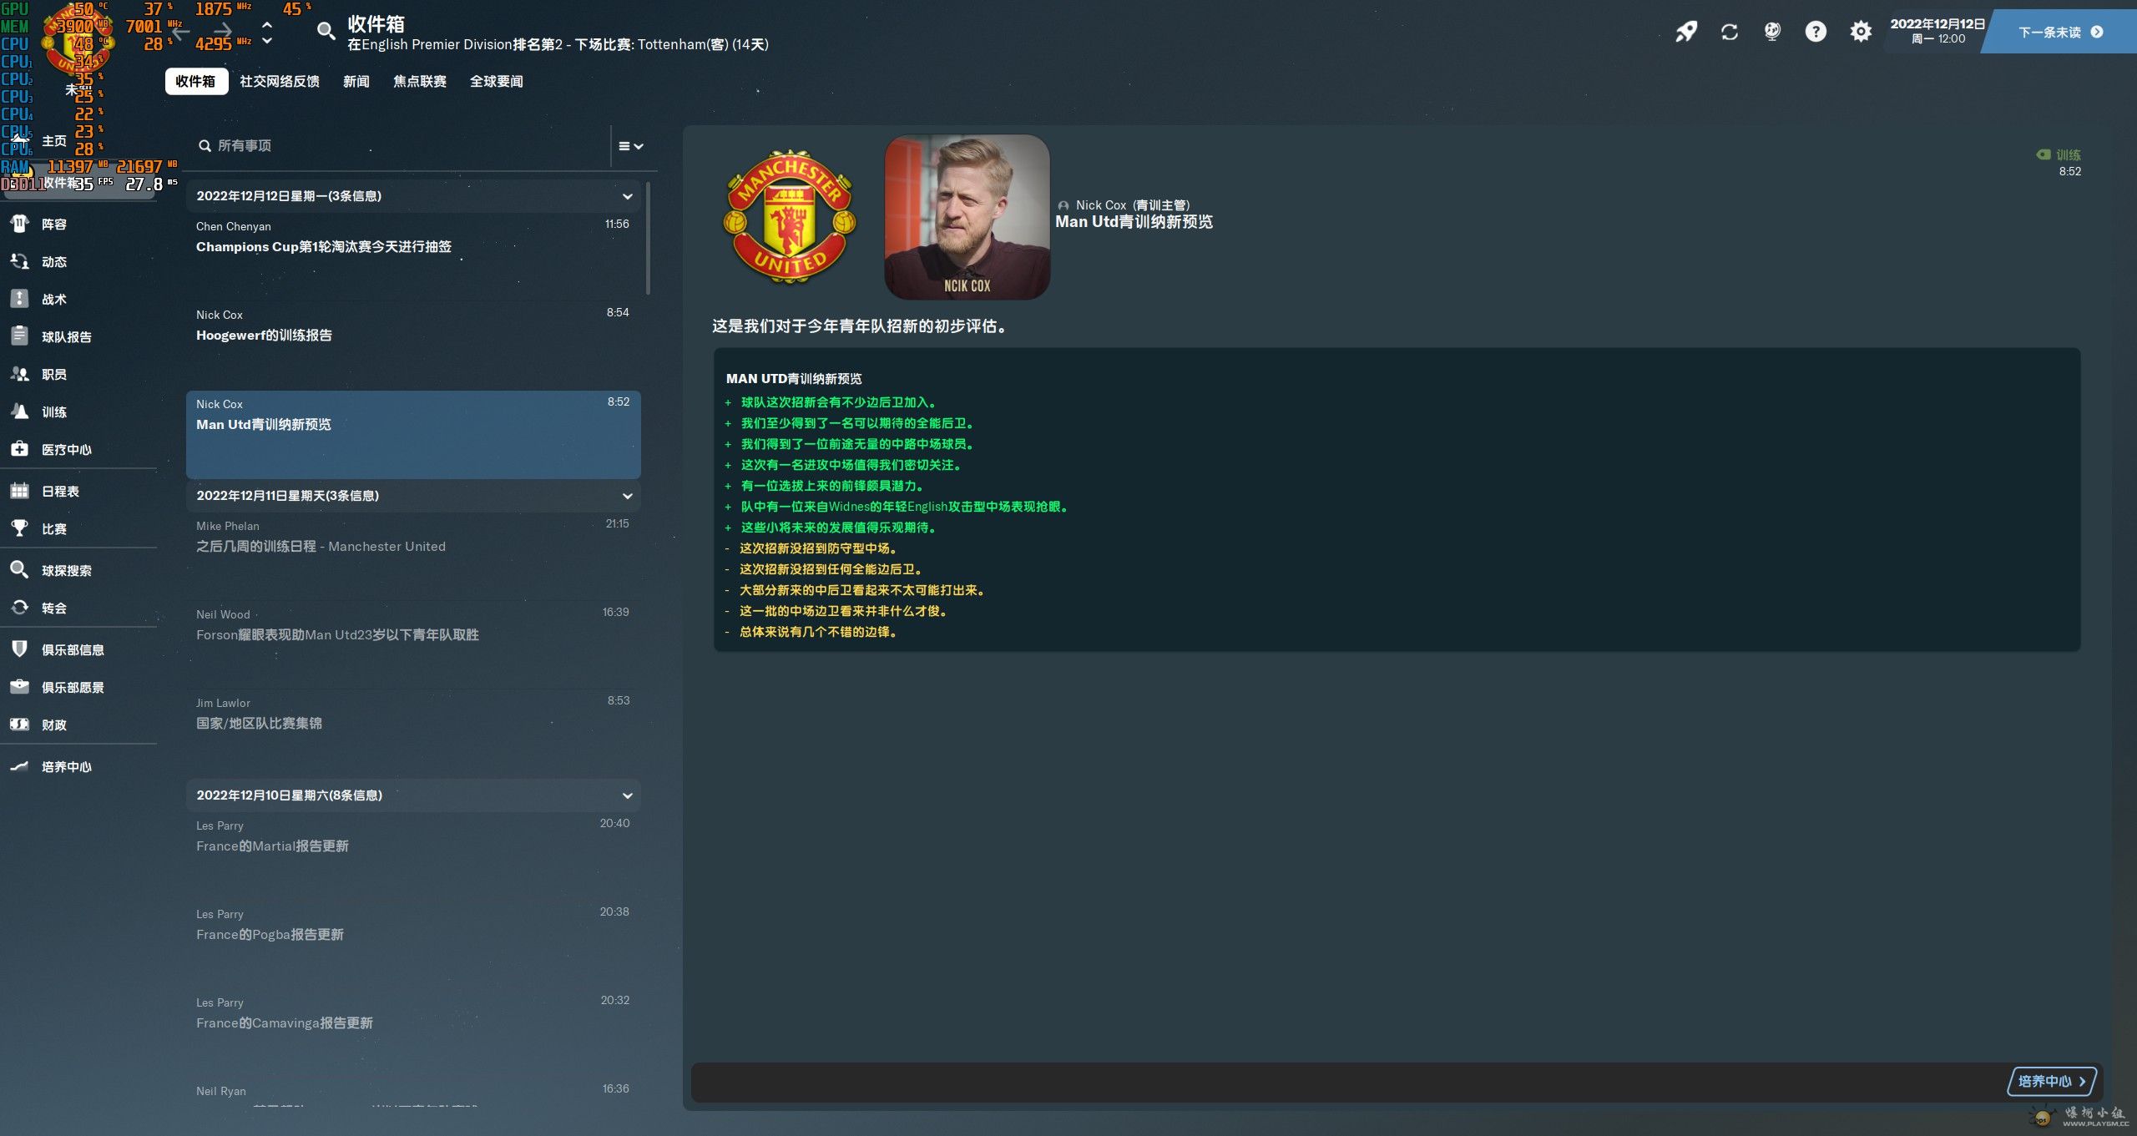
Task: Switch to 焦点联赛 tab
Action: coord(420,81)
